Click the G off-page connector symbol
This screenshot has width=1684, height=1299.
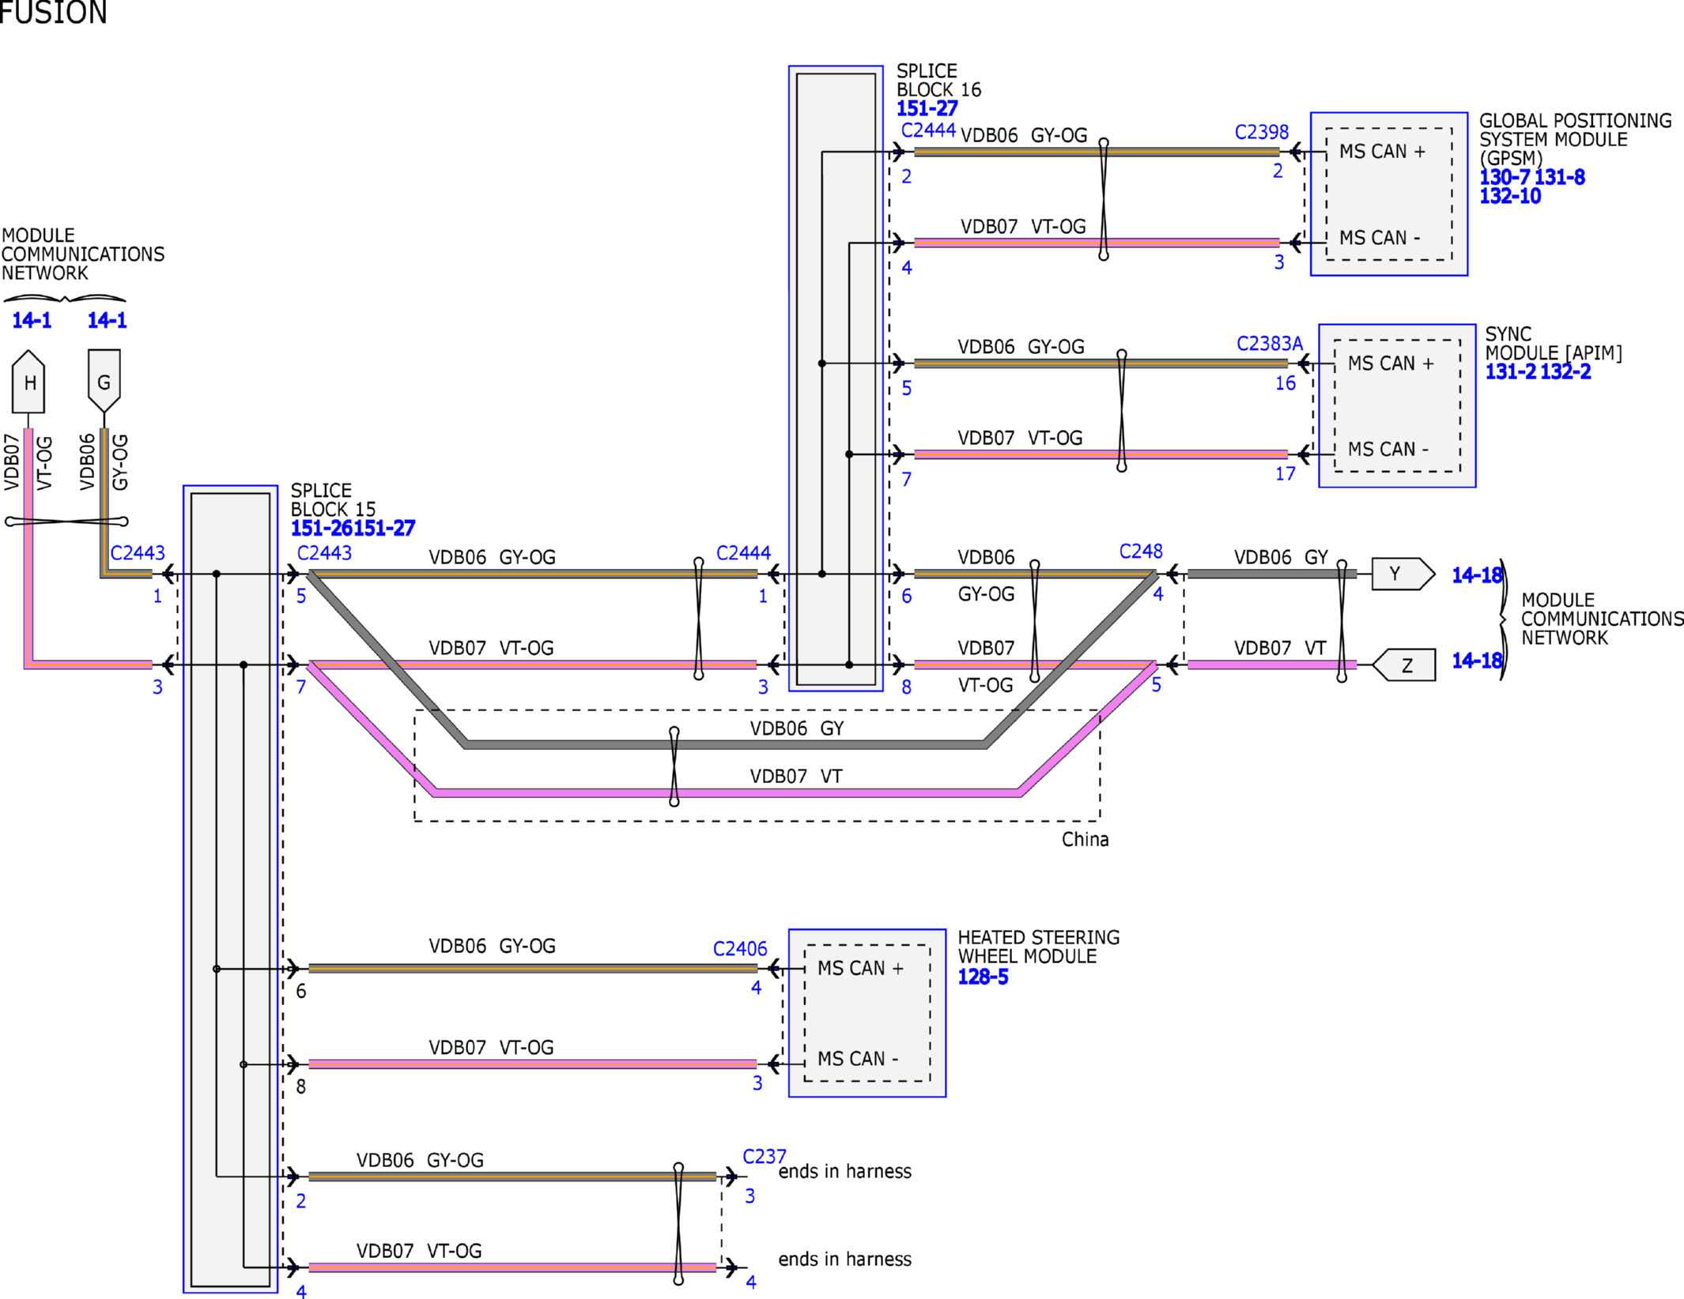[104, 381]
